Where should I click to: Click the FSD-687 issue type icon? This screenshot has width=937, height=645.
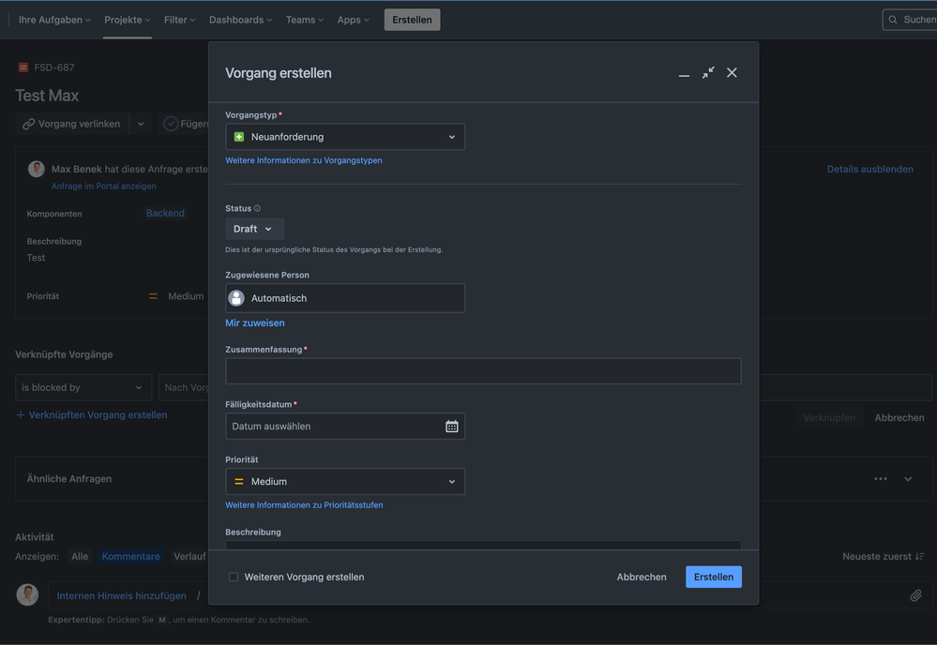coord(23,67)
